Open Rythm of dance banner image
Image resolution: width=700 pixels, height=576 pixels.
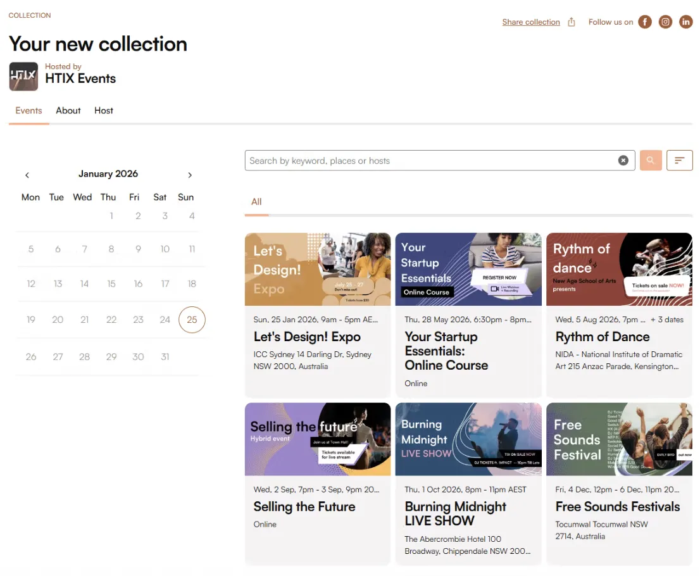click(619, 269)
